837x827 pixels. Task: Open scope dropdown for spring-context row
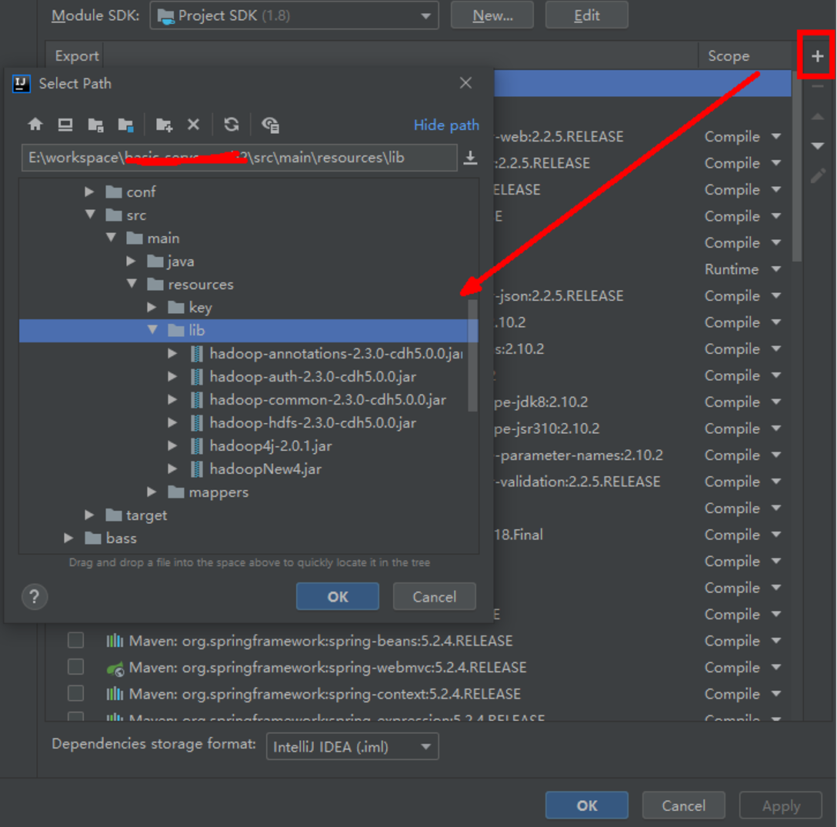pos(776,694)
